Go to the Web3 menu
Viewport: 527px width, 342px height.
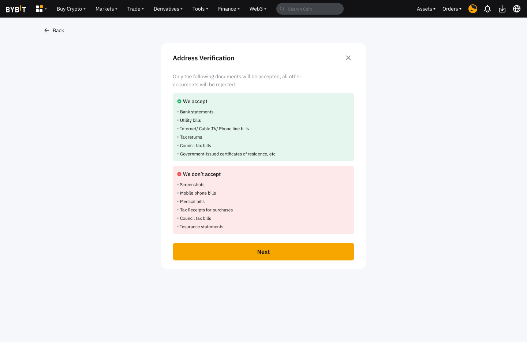258,9
